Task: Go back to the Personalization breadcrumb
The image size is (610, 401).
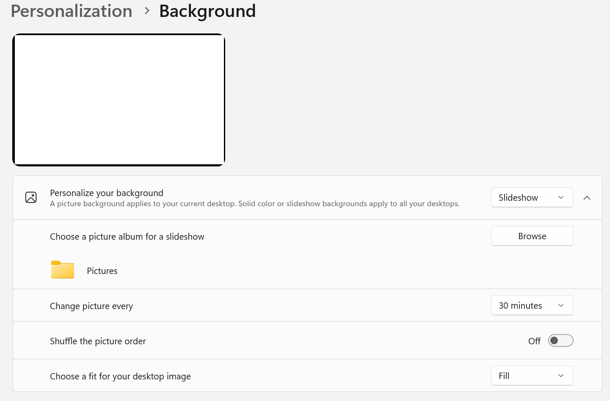Action: click(x=72, y=11)
